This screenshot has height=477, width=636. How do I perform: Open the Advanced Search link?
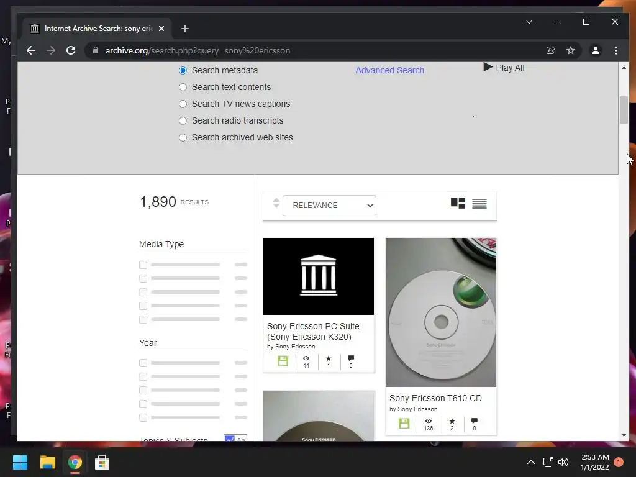(390, 70)
